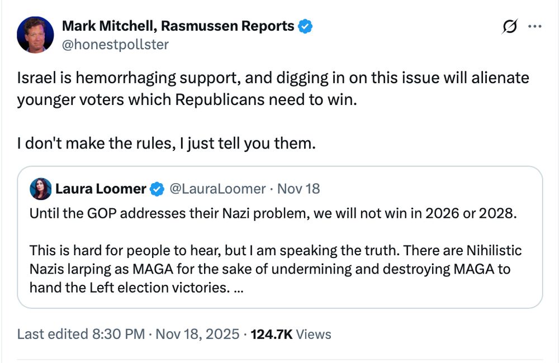The image size is (559, 363).
Task: Open the "124.7K Views" analytics
Action: tap(291, 334)
